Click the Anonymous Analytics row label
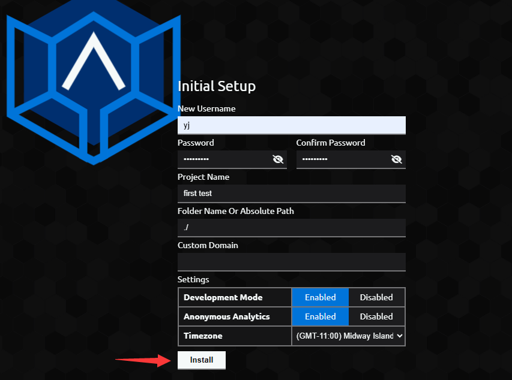 227,316
